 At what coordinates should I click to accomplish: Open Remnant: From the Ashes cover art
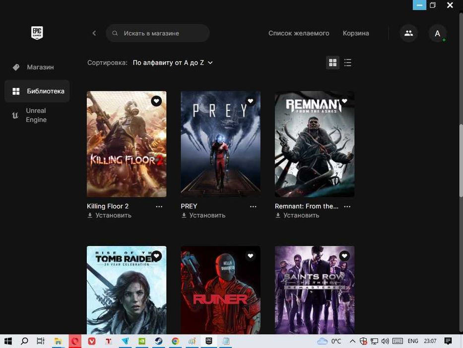[x=315, y=144]
